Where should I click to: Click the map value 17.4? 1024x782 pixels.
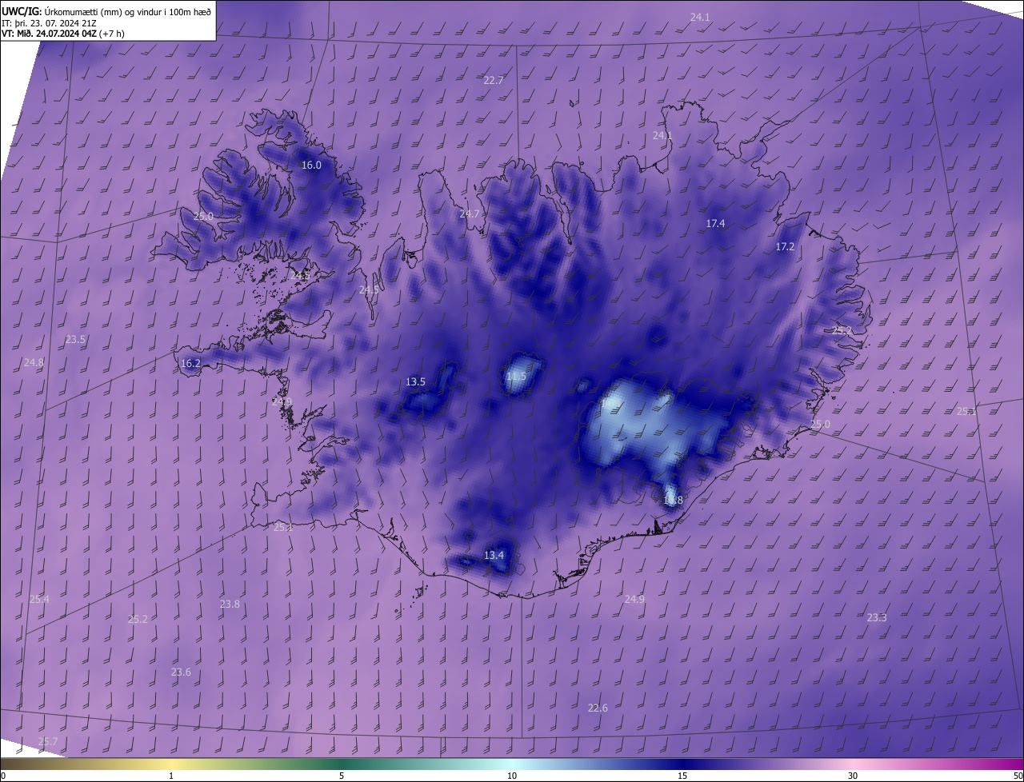(715, 224)
